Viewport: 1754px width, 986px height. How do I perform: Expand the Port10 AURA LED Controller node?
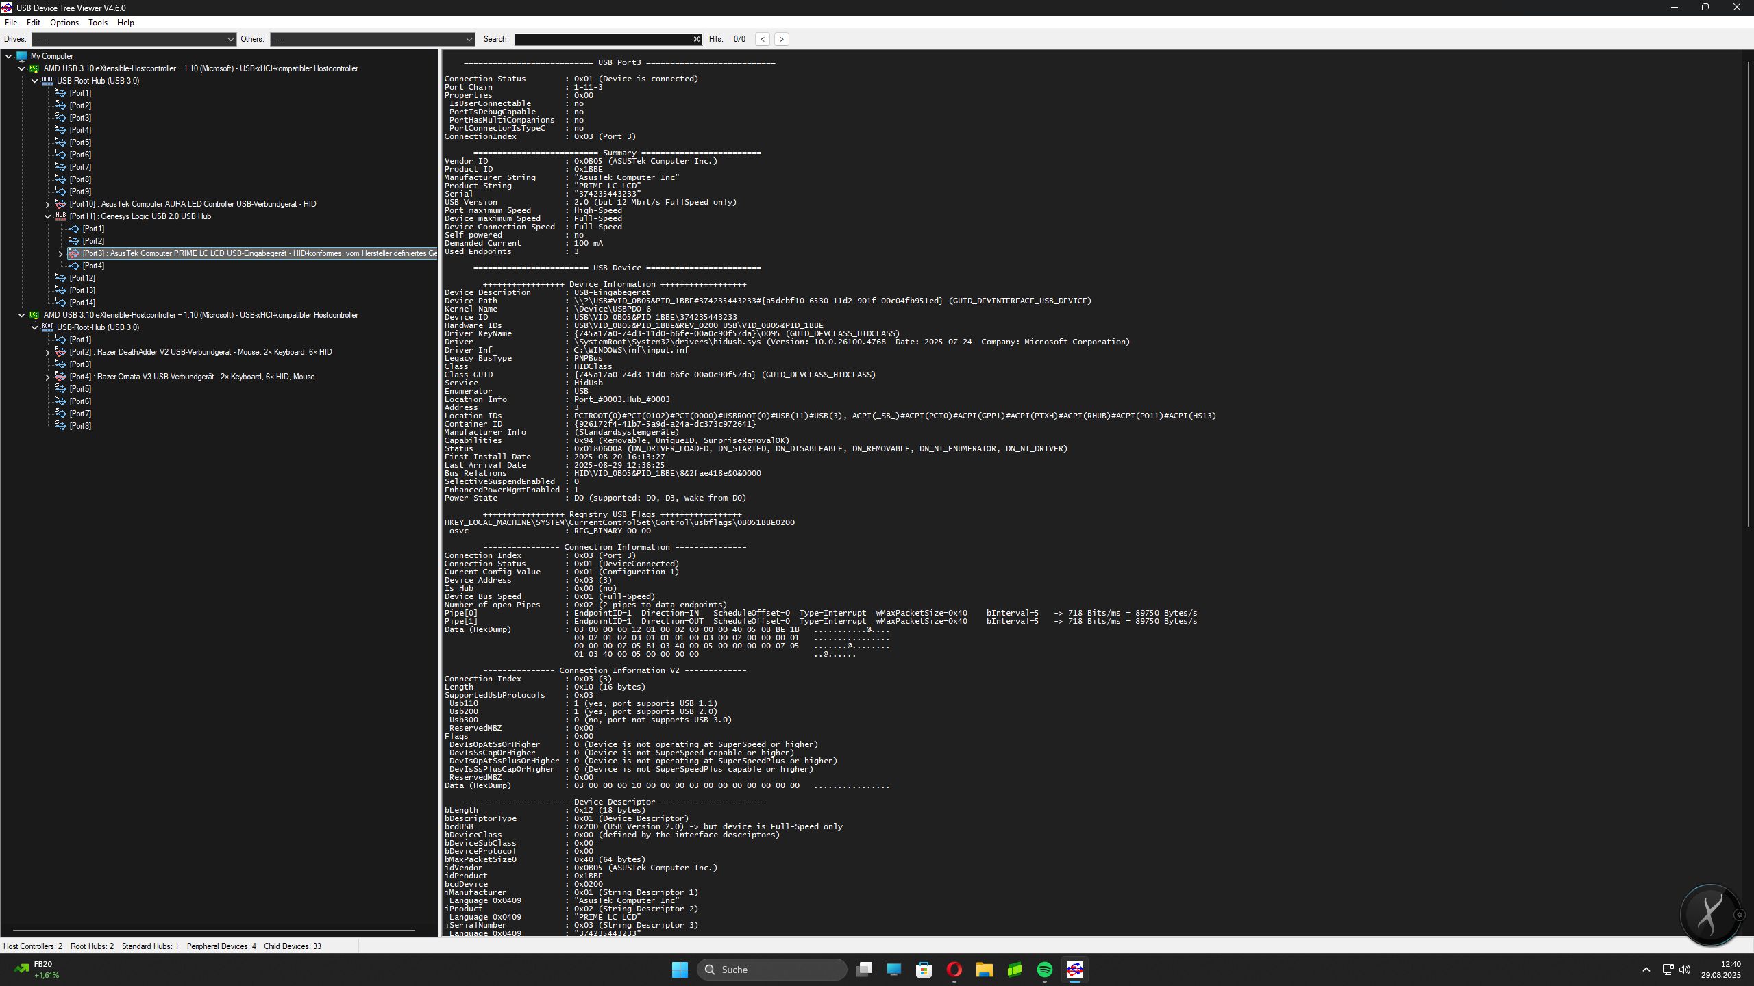pos(47,205)
